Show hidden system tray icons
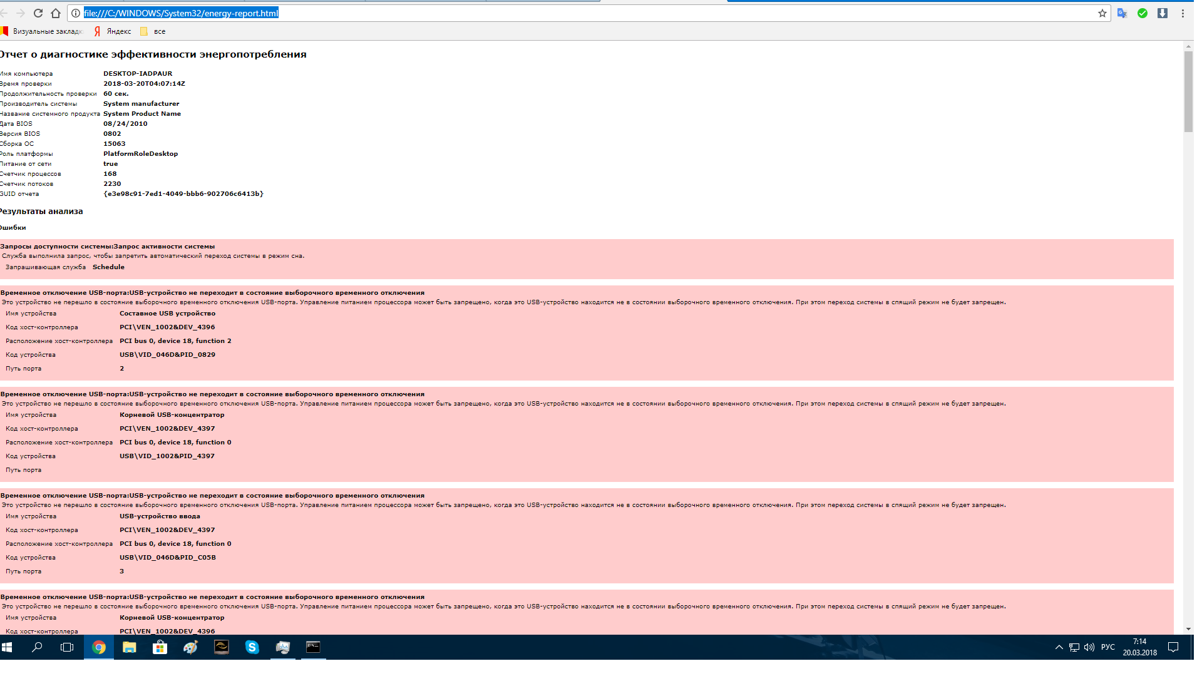 [x=1059, y=647]
